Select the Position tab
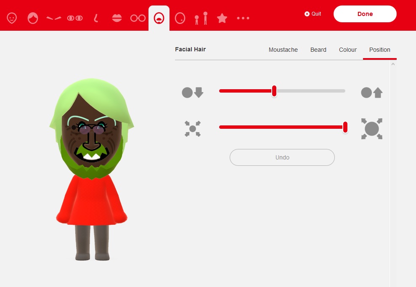416x287 pixels. [380, 50]
